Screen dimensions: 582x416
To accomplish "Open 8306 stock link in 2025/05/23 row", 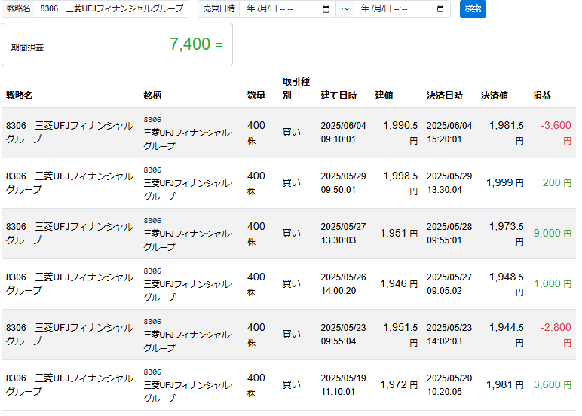I will click(152, 321).
